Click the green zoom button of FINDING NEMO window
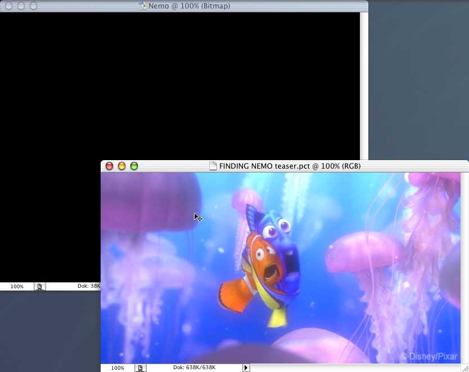Viewport: 469px width, 372px height. click(x=134, y=166)
